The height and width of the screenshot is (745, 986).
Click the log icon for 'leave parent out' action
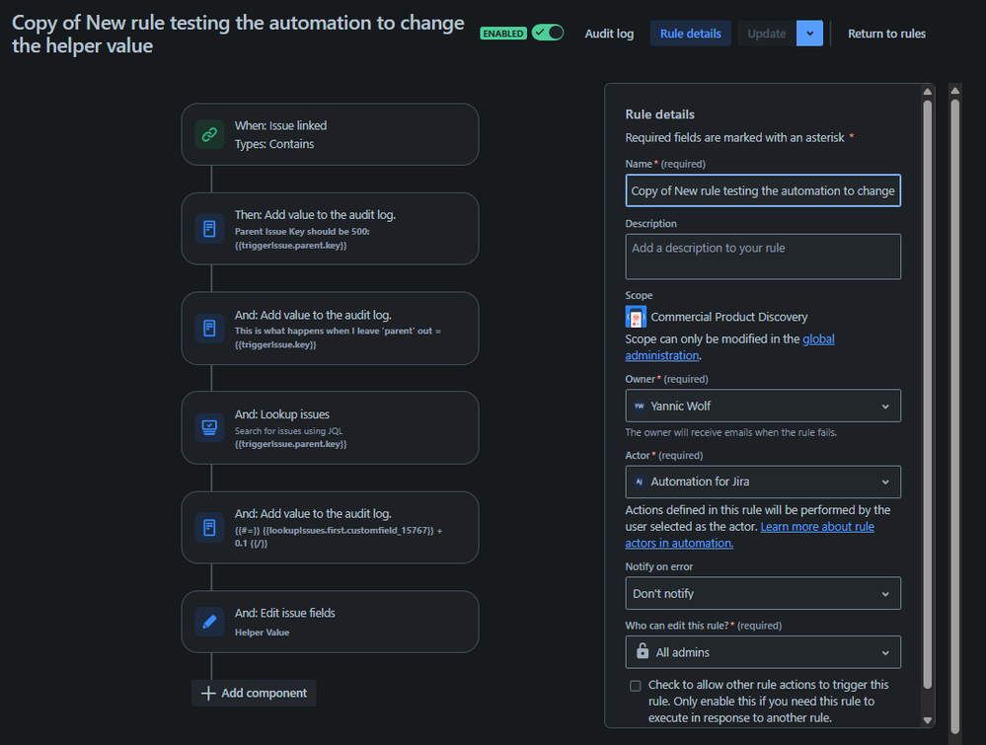tap(209, 329)
